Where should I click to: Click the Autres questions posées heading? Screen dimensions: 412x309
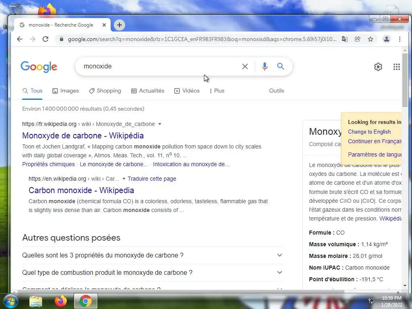coord(71,238)
